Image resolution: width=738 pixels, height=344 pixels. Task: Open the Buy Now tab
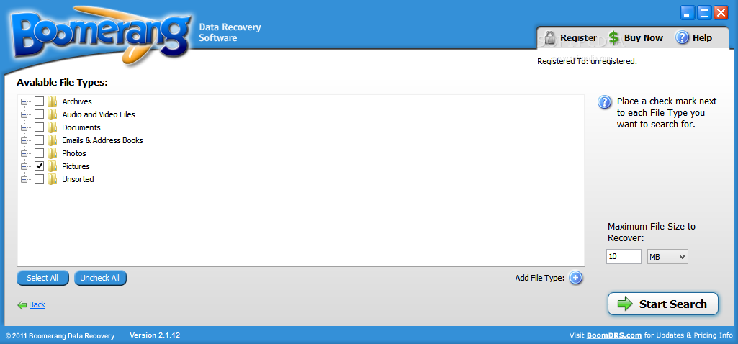635,37
